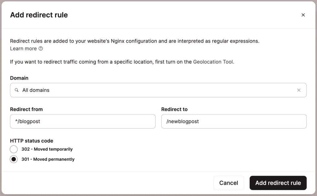
Task: Deselect the currently chosen 301 status code
Action: tap(14, 159)
